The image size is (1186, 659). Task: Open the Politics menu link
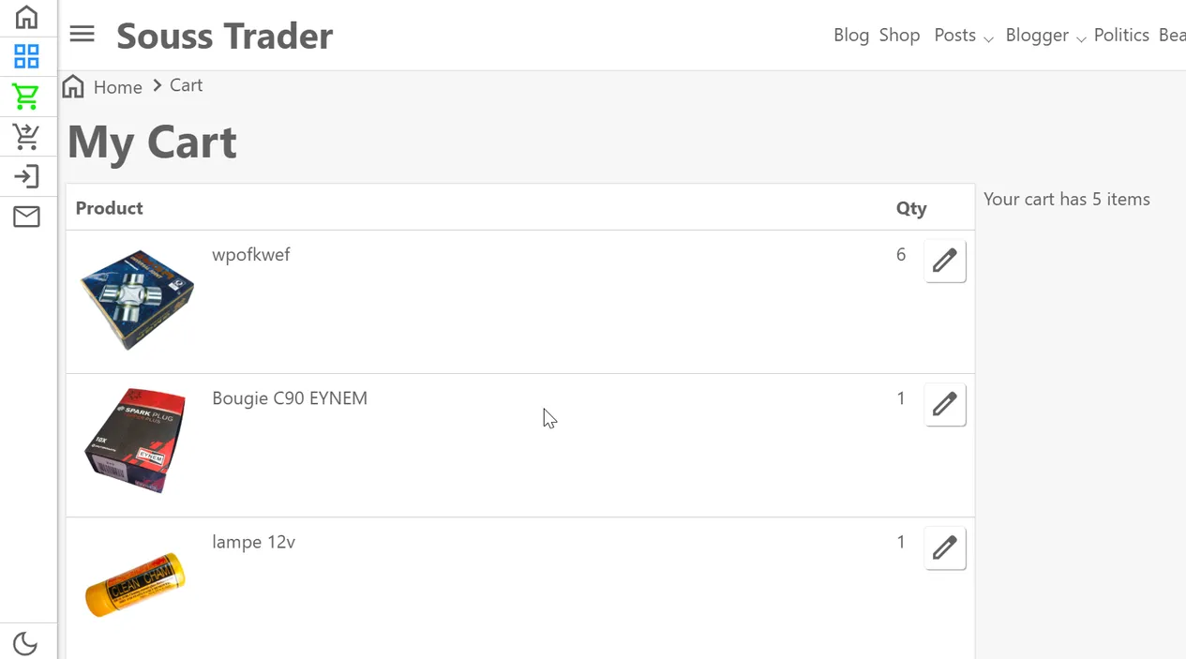(1120, 36)
